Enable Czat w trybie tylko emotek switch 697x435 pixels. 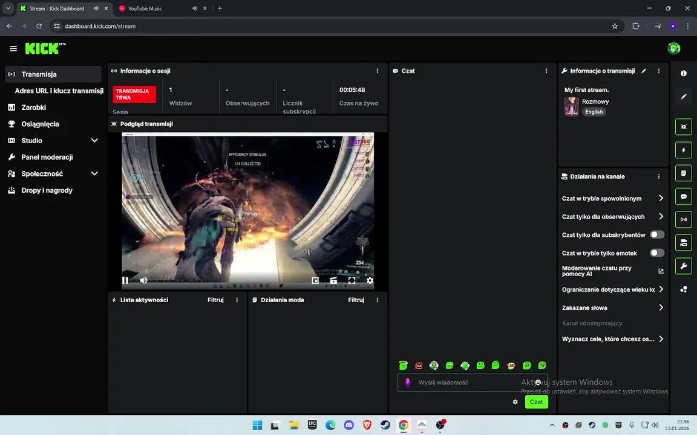coord(657,253)
